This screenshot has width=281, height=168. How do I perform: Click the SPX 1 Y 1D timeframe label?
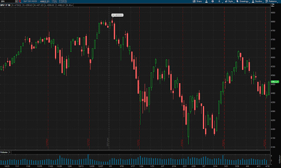pyautogui.click(x=5, y=5)
